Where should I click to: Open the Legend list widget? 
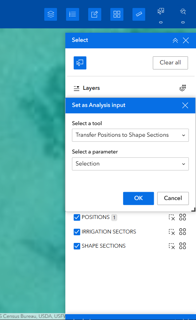(73, 14)
